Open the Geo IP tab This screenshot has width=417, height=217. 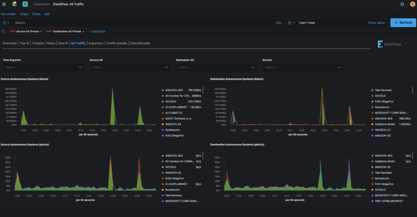tap(63, 43)
